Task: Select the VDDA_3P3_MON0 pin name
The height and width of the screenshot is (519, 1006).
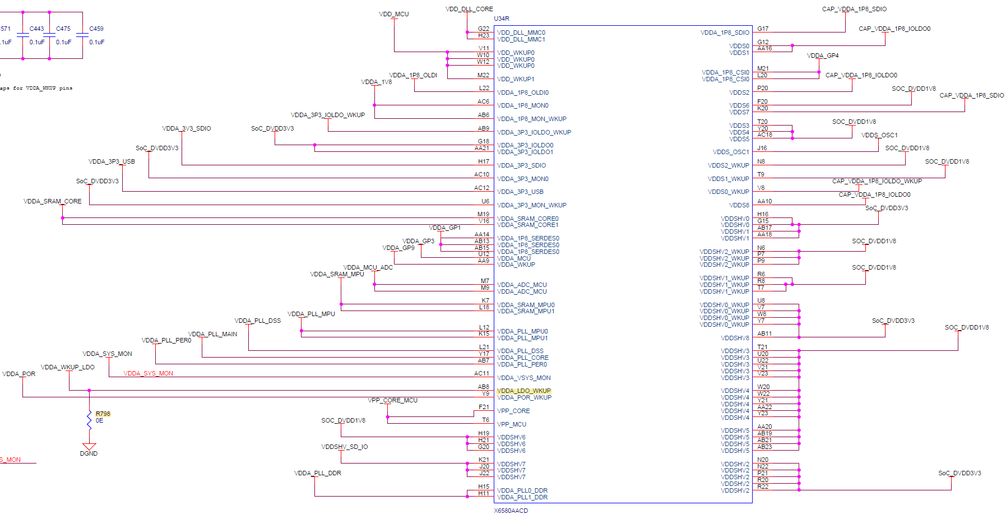Action: coord(523,179)
